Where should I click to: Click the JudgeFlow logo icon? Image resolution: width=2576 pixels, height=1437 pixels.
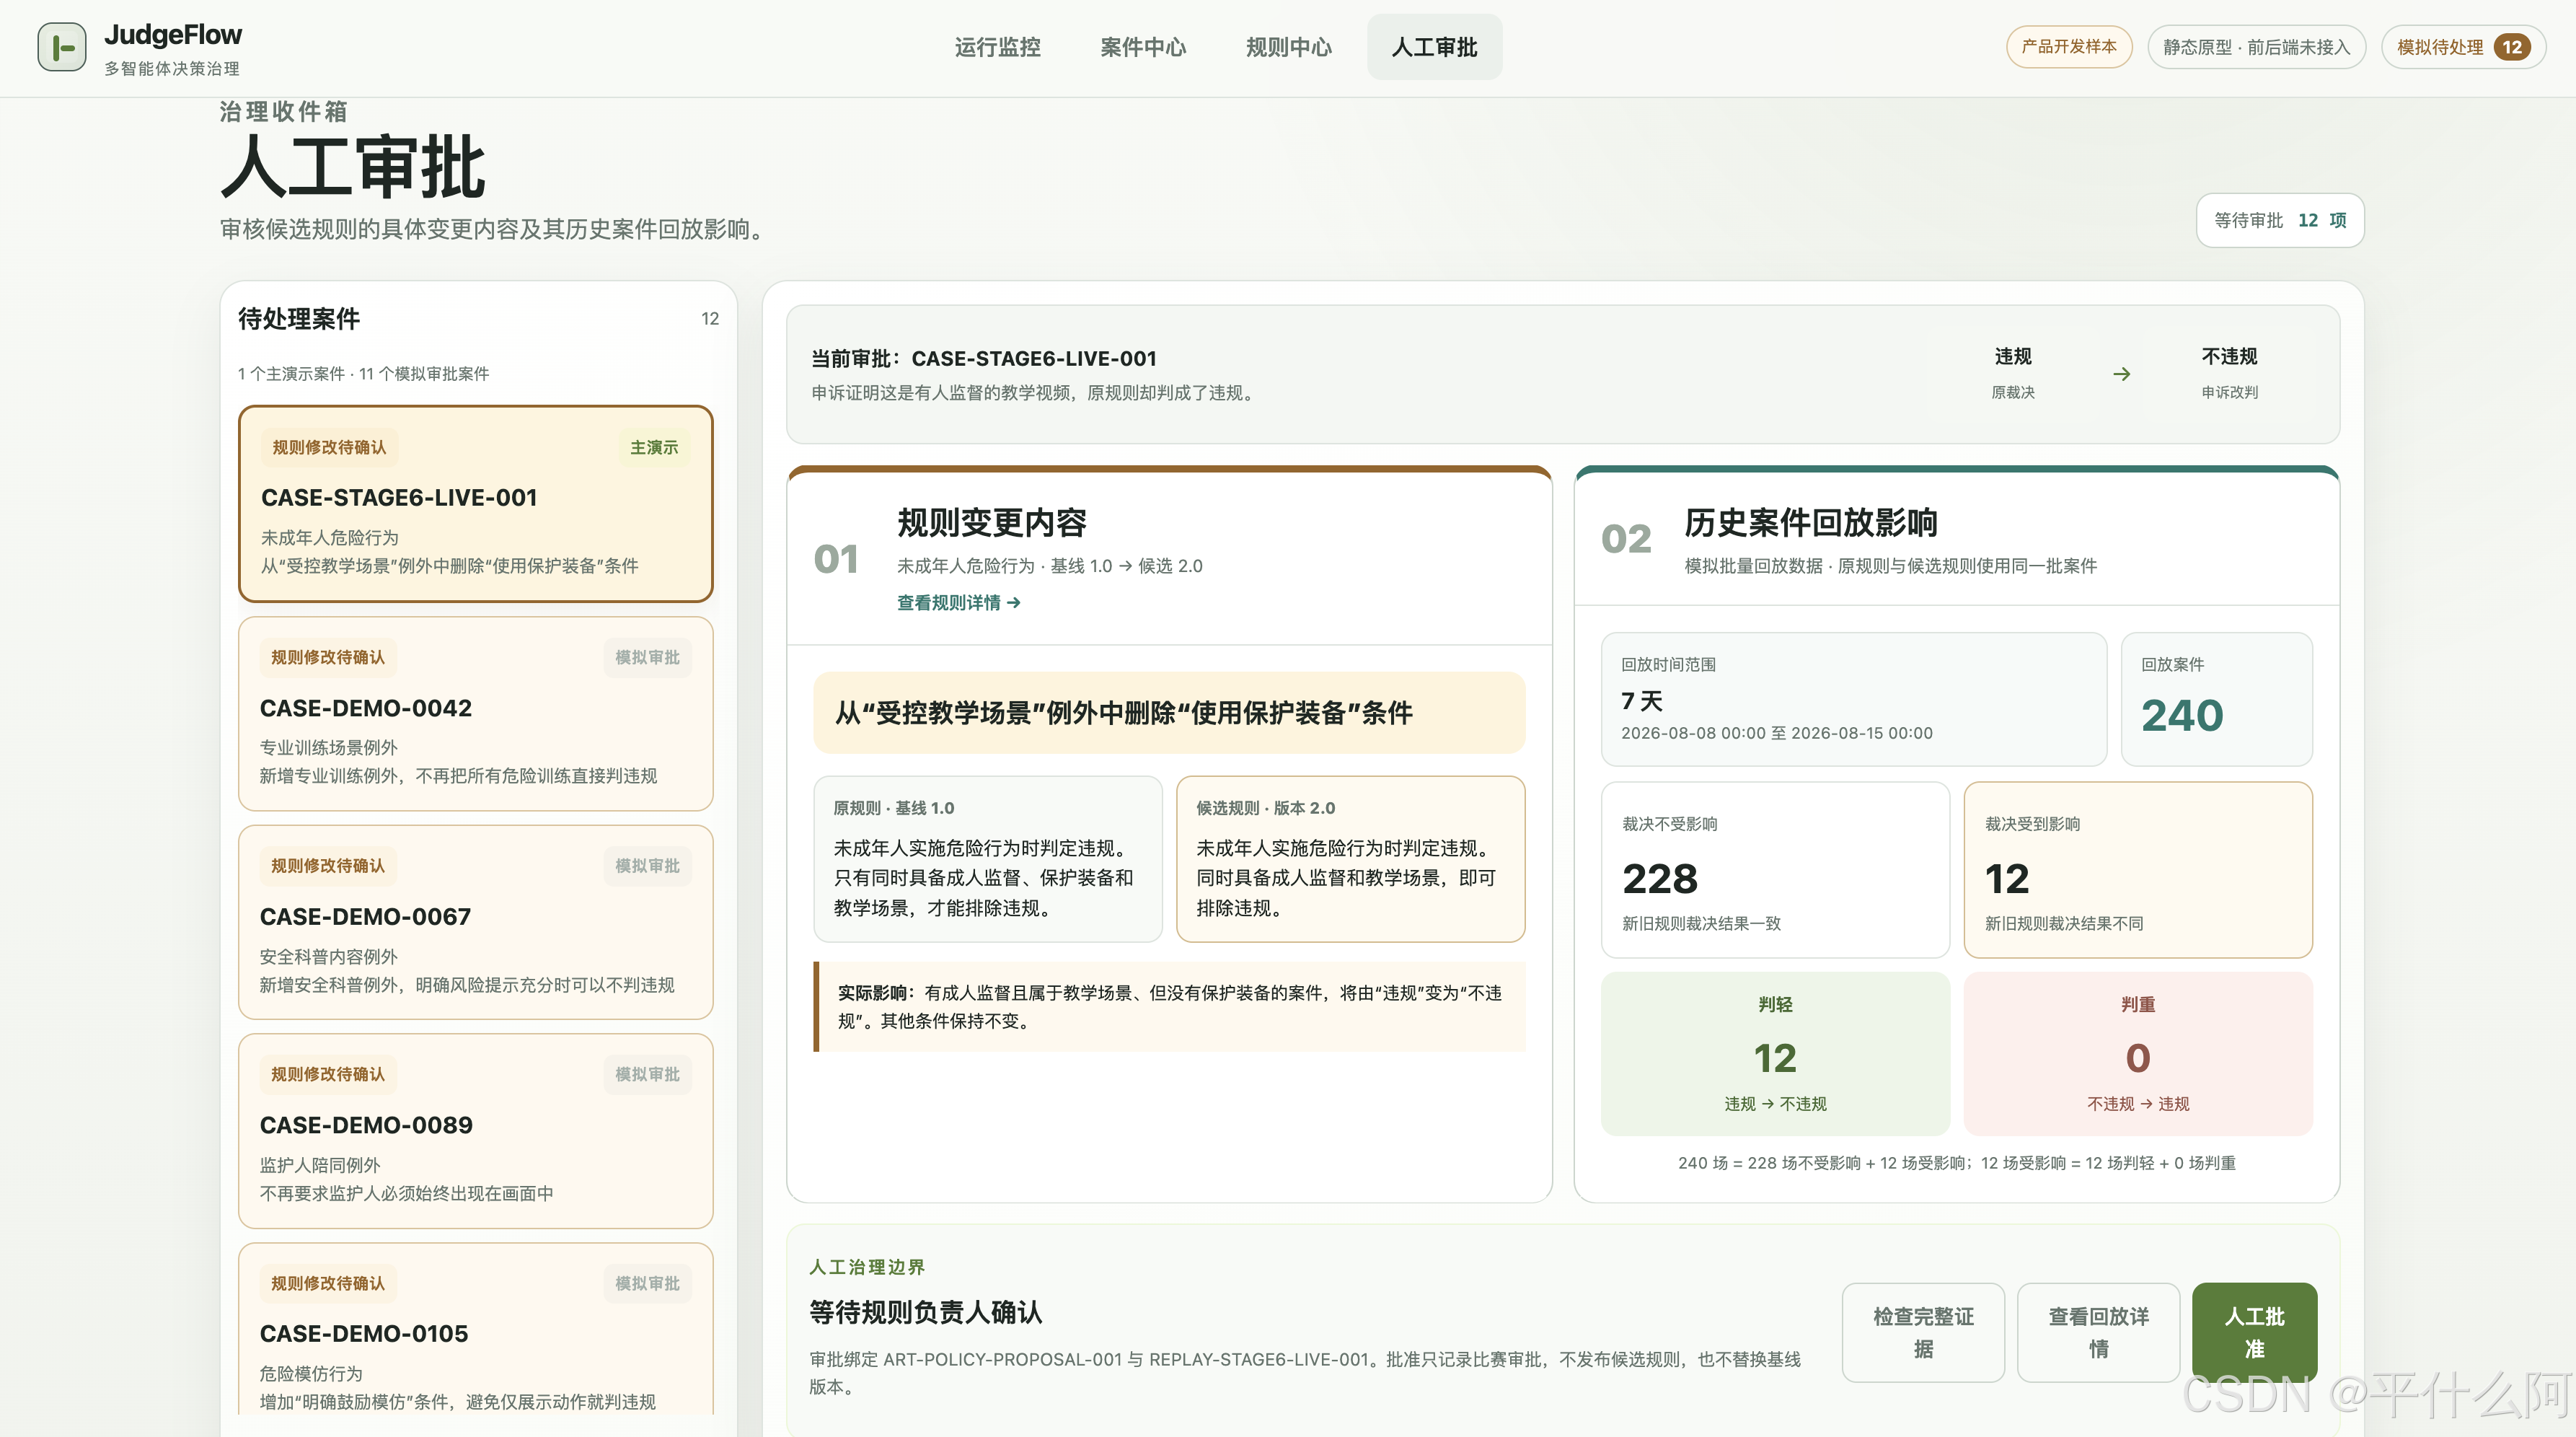(62, 47)
